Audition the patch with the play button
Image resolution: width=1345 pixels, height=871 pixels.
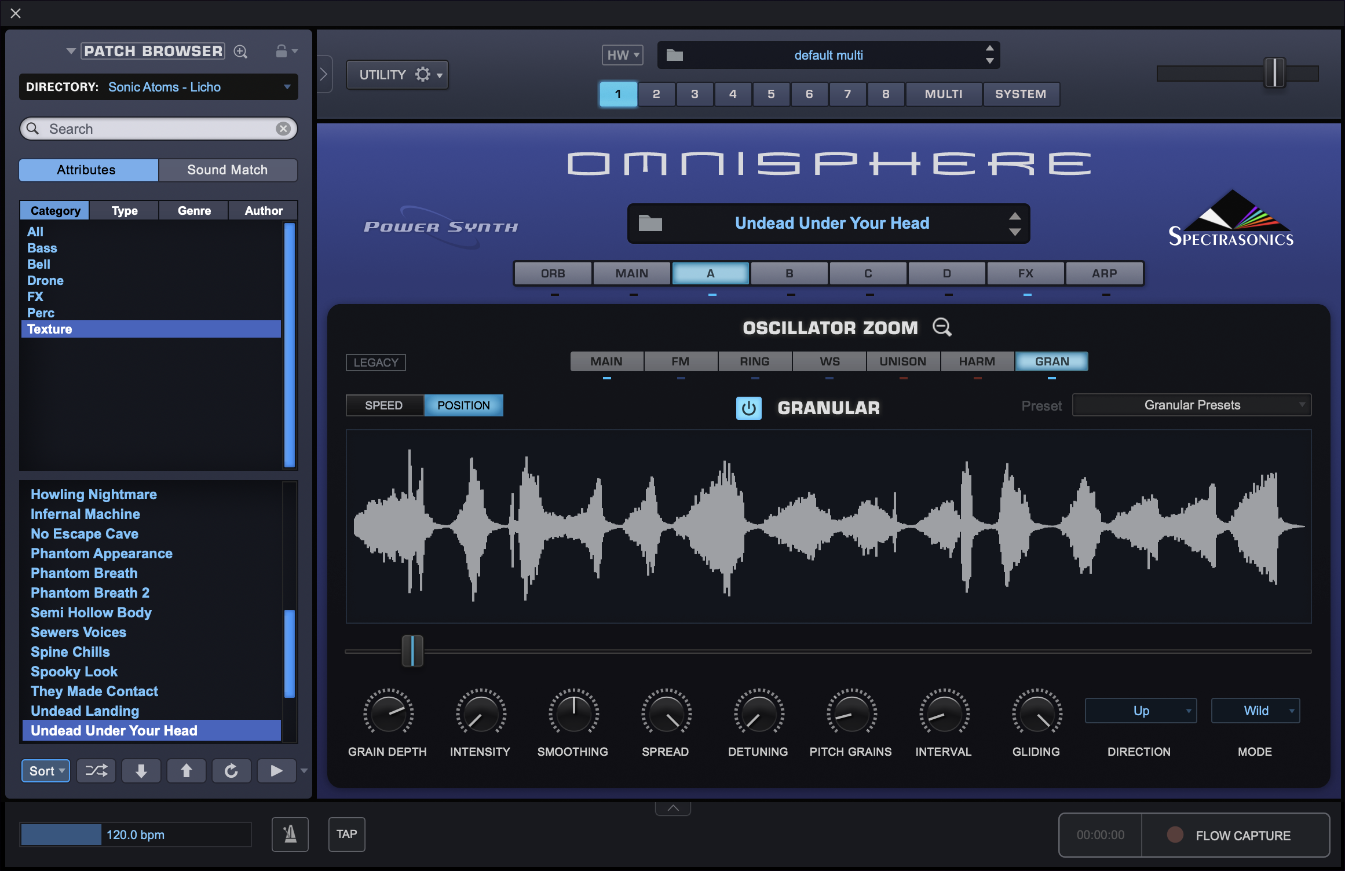[x=276, y=771]
